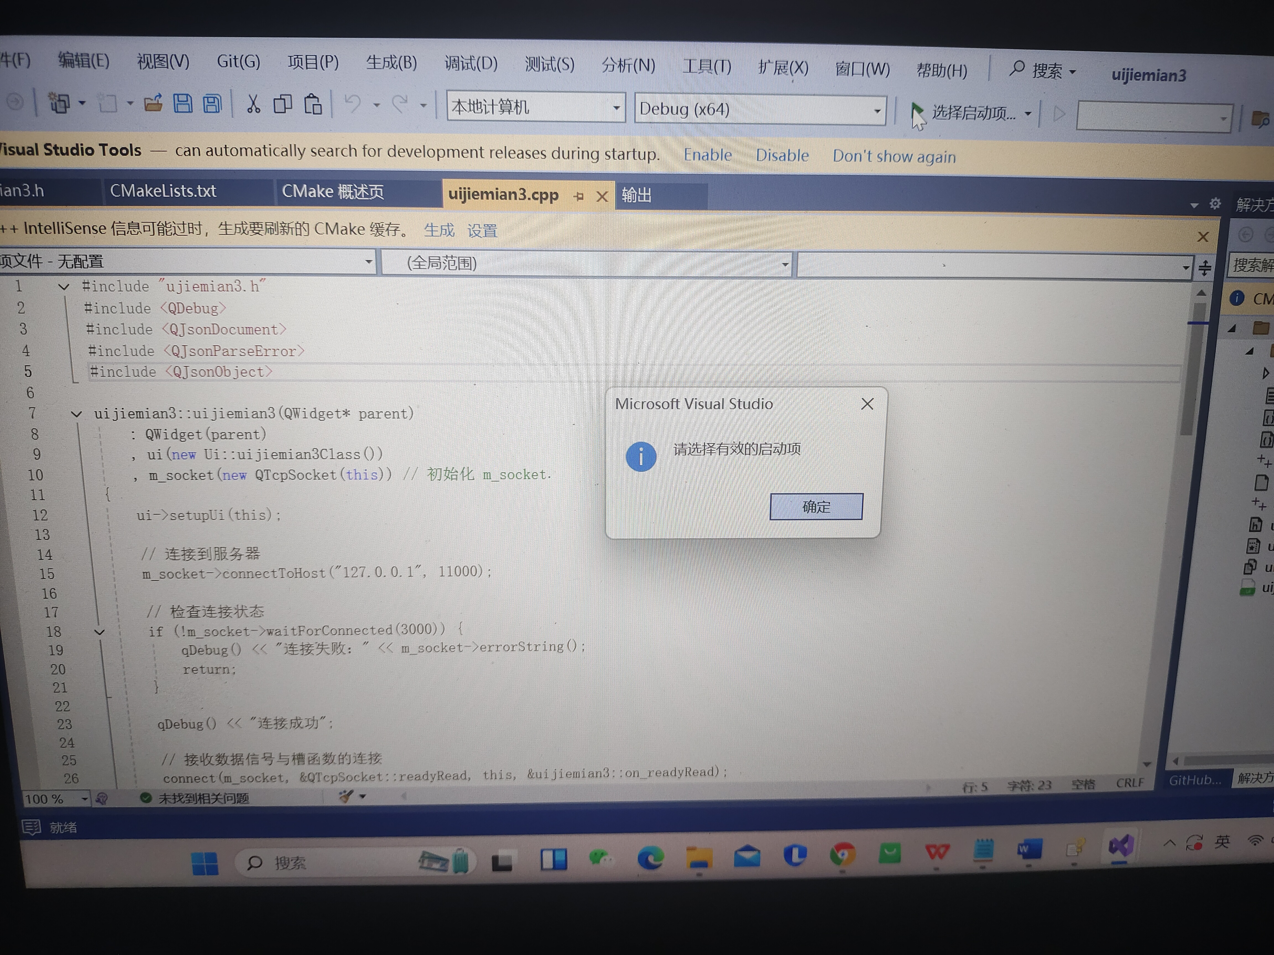Click the Copy icon in toolbar

pyautogui.click(x=282, y=104)
